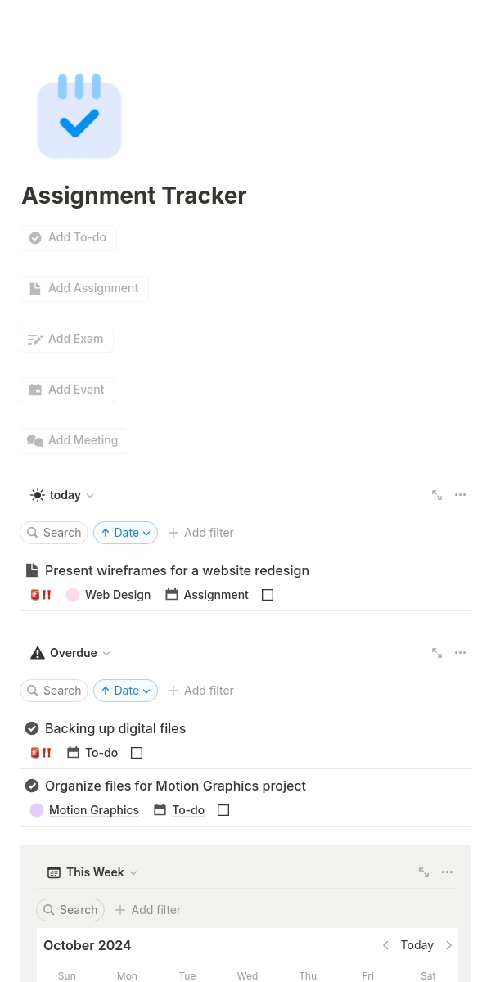Image resolution: width=491 pixels, height=982 pixels.
Task: Tick the Backing up digital files checkbox
Action: 137,753
